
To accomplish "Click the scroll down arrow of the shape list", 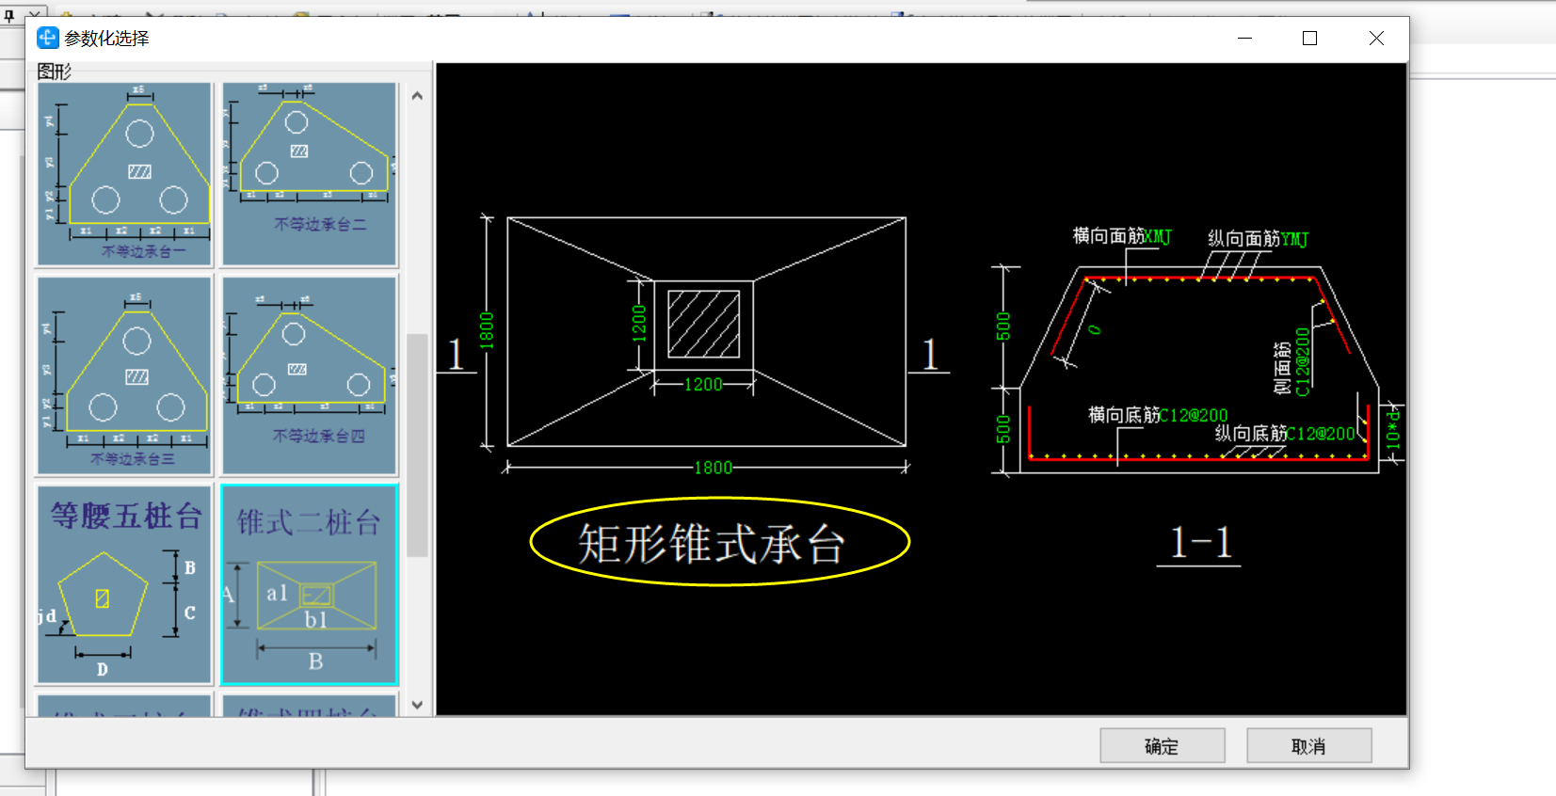I will [417, 705].
